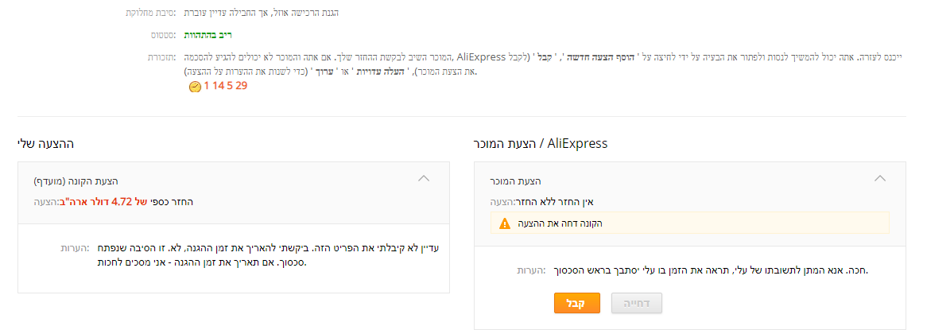This screenshot has width=927, height=330.
Task: Click the red countdown timer numbers
Action: tap(226, 86)
